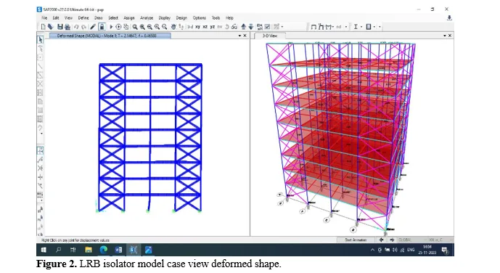Click the rubber band zoom magnifier
Viewport: 500px width, 273px height.
pyautogui.click(x=135, y=27)
